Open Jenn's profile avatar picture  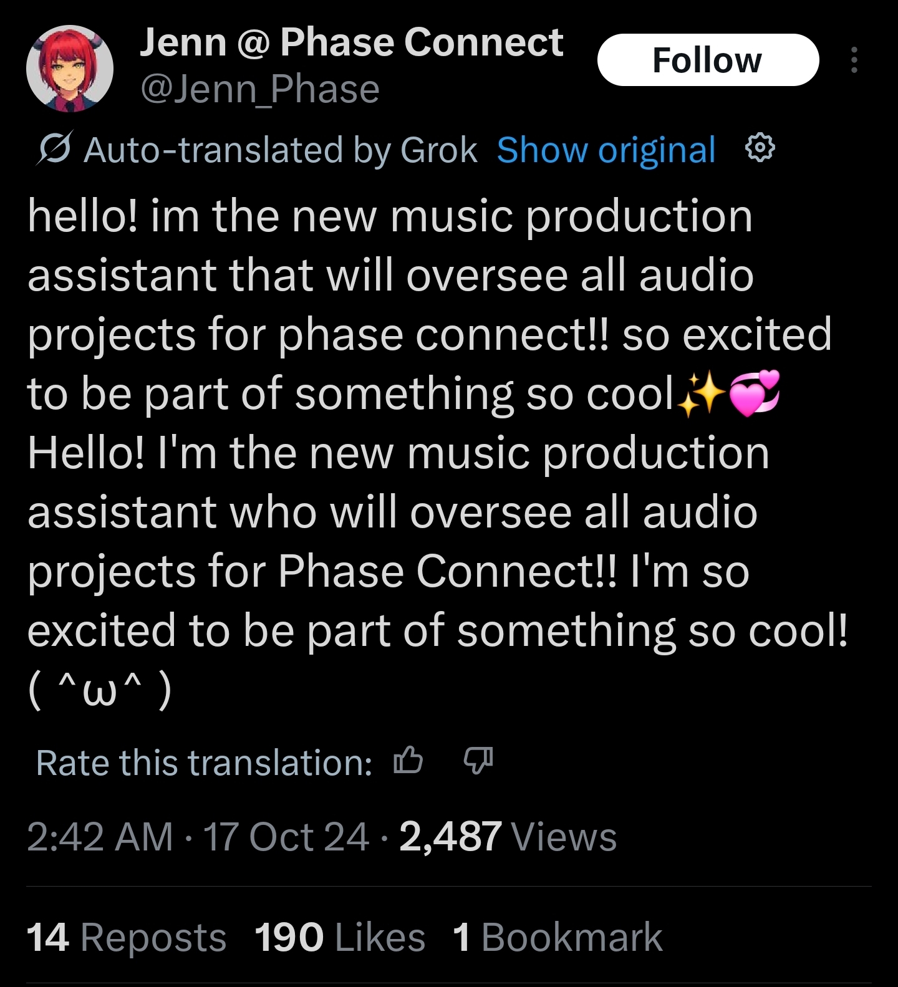click(69, 68)
